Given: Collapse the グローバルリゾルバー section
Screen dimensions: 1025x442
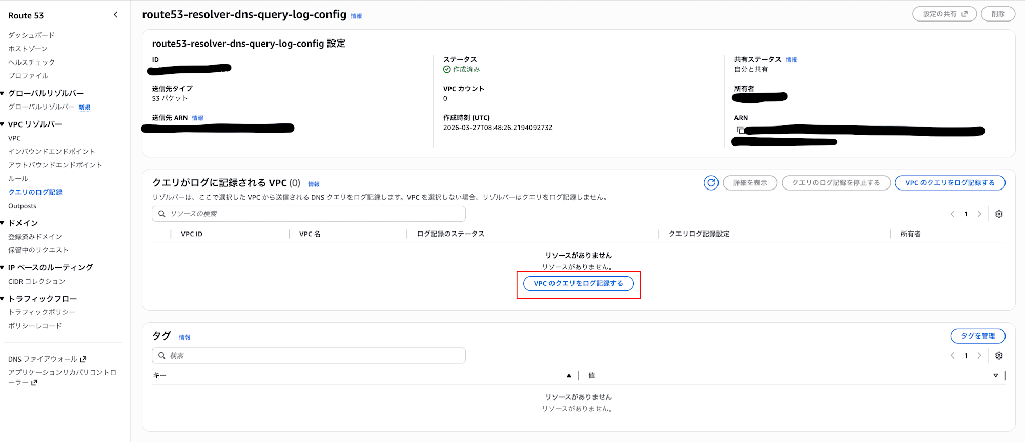Looking at the screenshot, I should (3, 93).
